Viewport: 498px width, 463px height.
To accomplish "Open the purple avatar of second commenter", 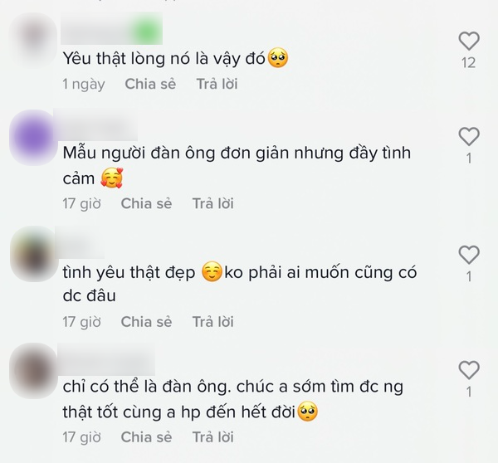I will click(33, 137).
